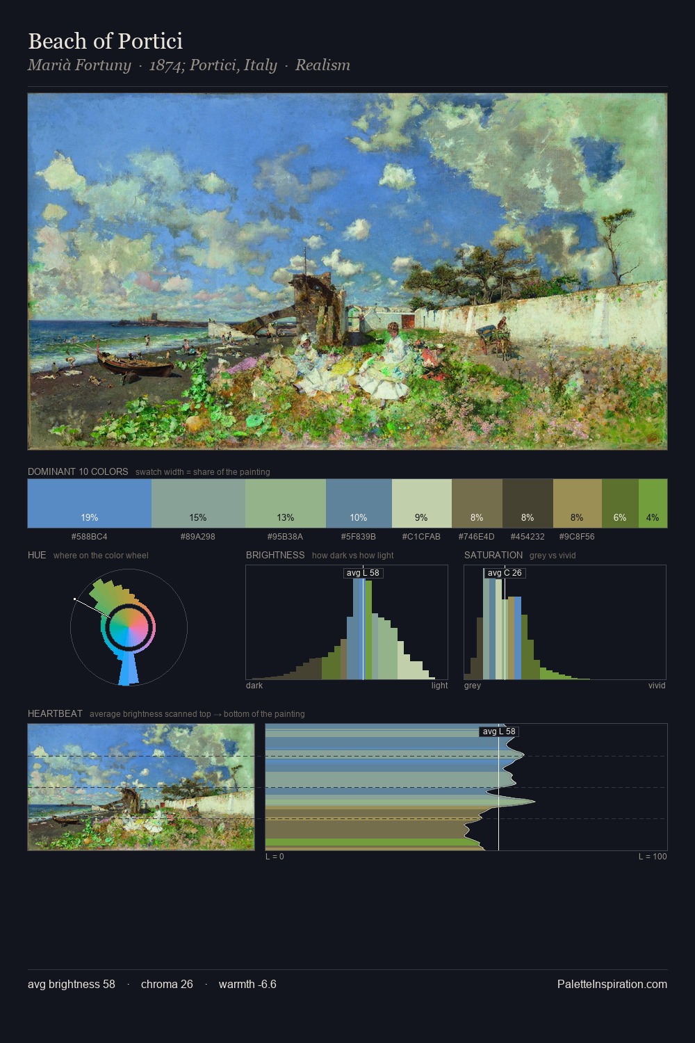Image resolution: width=695 pixels, height=1043 pixels.
Task: Click the footer text warmth -6.6
Action: coord(247,984)
